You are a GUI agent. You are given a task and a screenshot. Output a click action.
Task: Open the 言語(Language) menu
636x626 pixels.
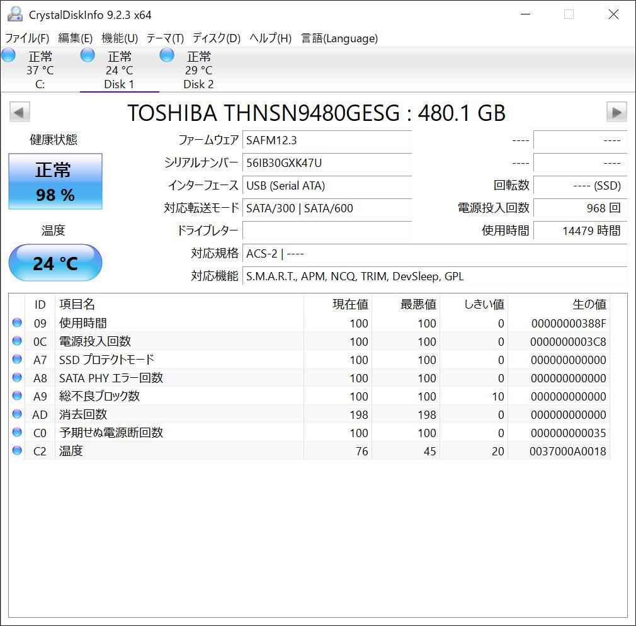click(x=339, y=38)
